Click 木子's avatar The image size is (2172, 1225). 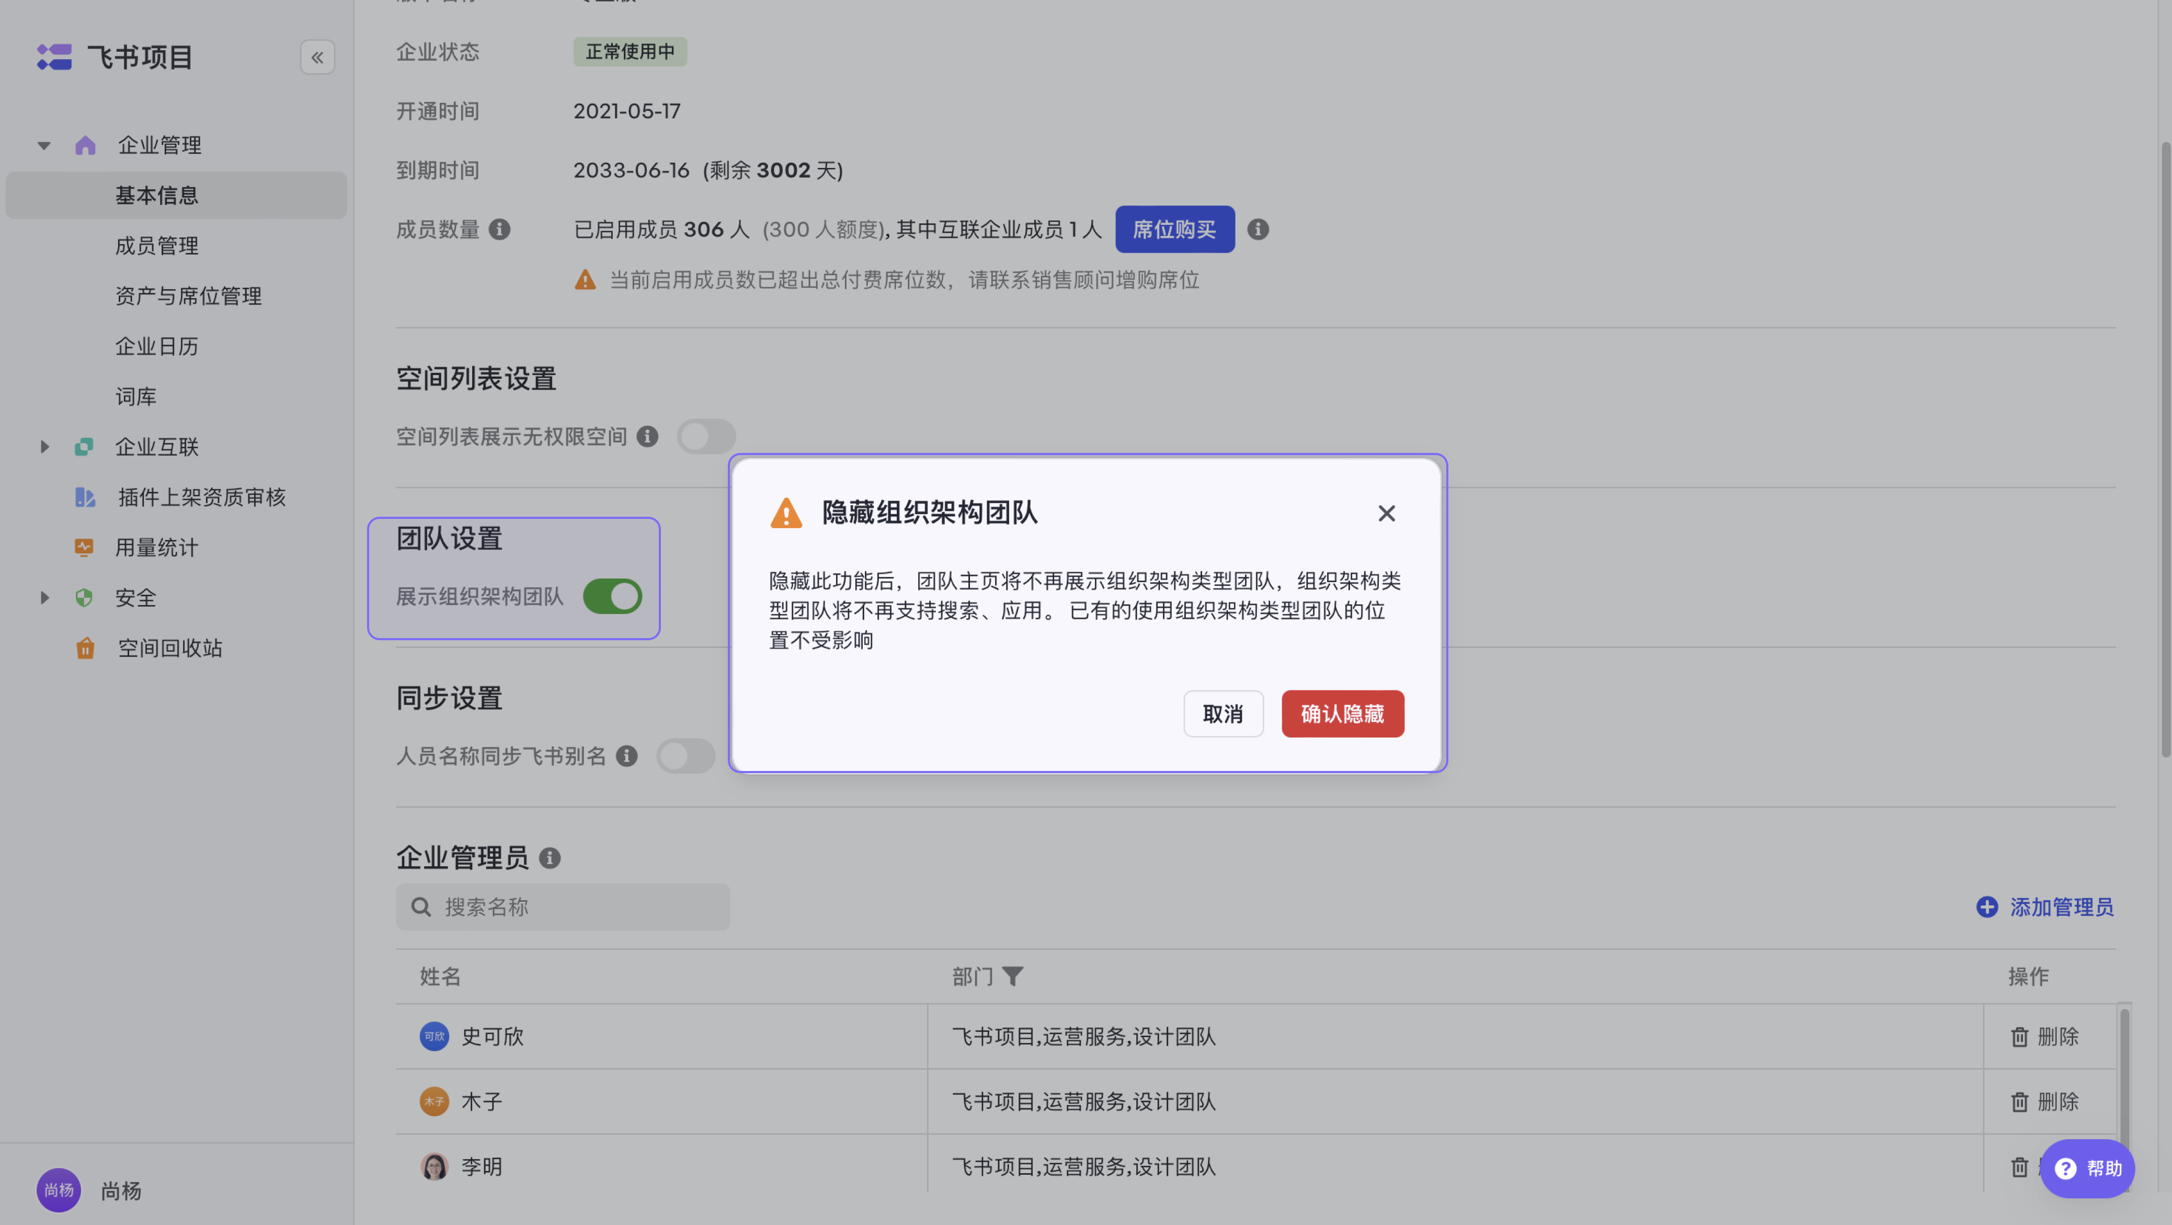tap(434, 1101)
